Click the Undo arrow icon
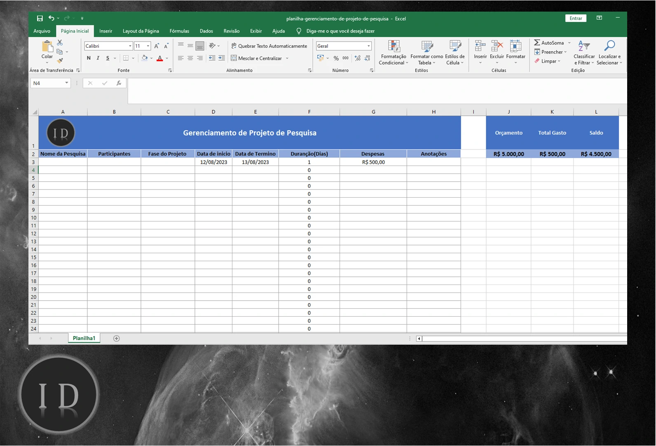This screenshot has height=446, width=656. pos(51,18)
